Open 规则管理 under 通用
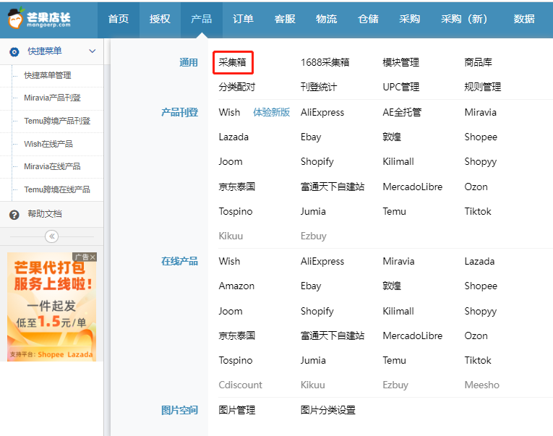The height and width of the screenshot is (436, 553). pyautogui.click(x=483, y=87)
